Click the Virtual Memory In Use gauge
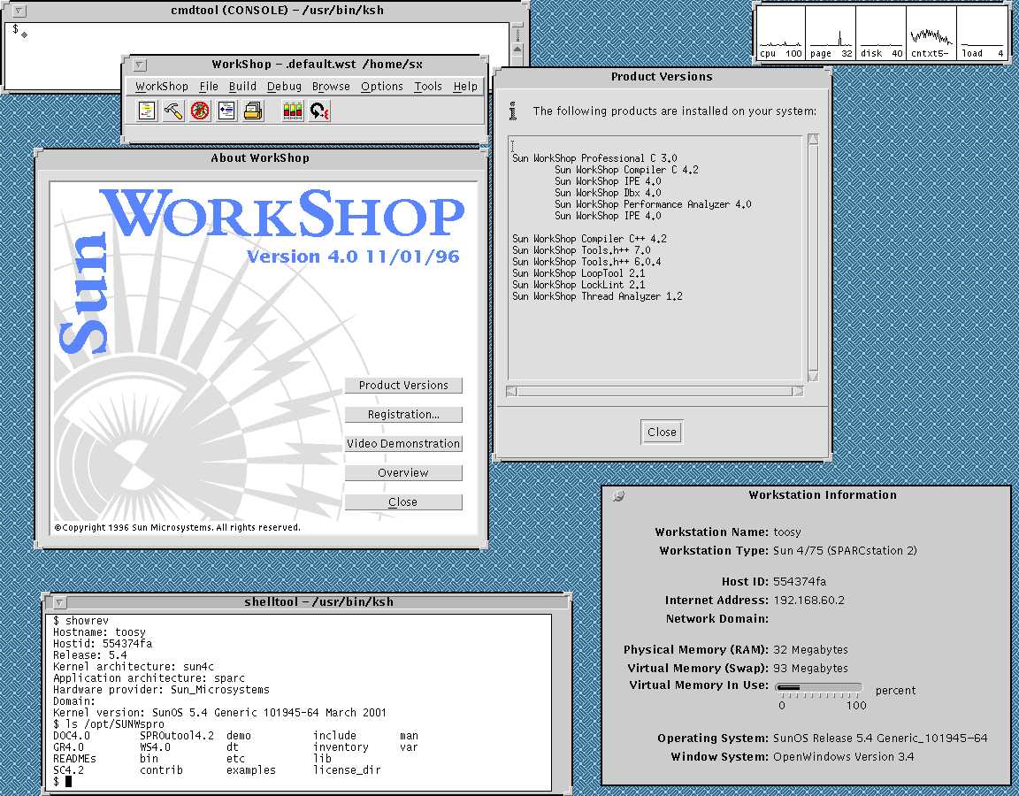The width and height of the screenshot is (1019, 796). coord(818,687)
